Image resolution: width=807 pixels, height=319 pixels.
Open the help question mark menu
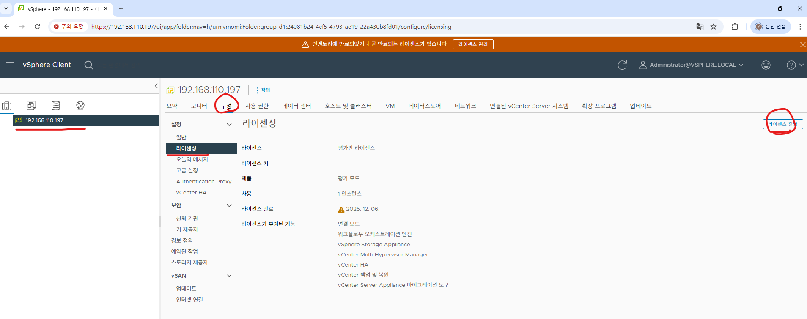[795, 65]
